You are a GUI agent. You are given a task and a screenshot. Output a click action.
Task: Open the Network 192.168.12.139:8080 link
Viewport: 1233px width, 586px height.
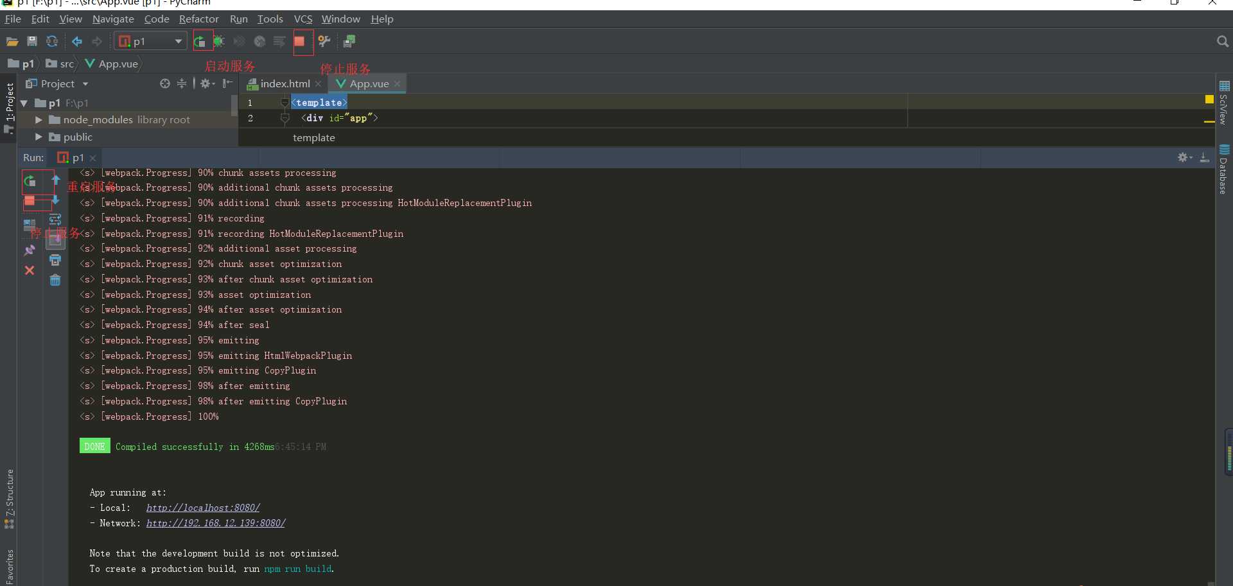tap(216, 523)
